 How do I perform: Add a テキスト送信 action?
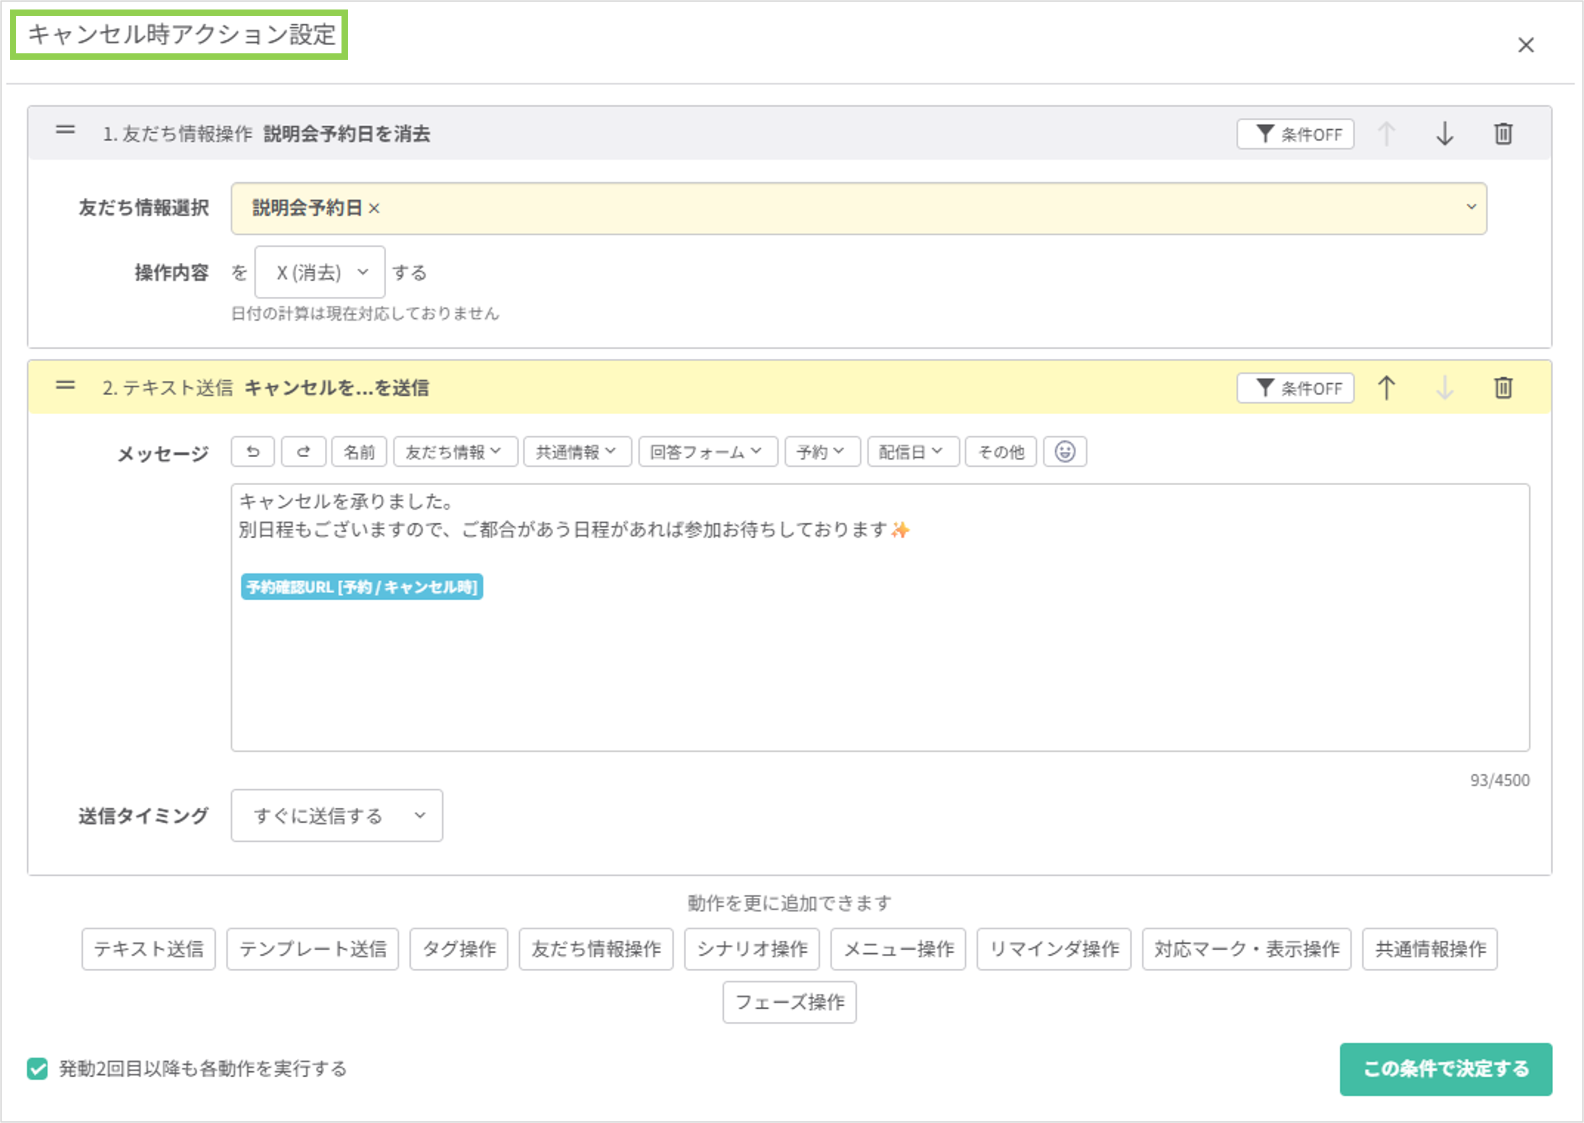pos(149,949)
